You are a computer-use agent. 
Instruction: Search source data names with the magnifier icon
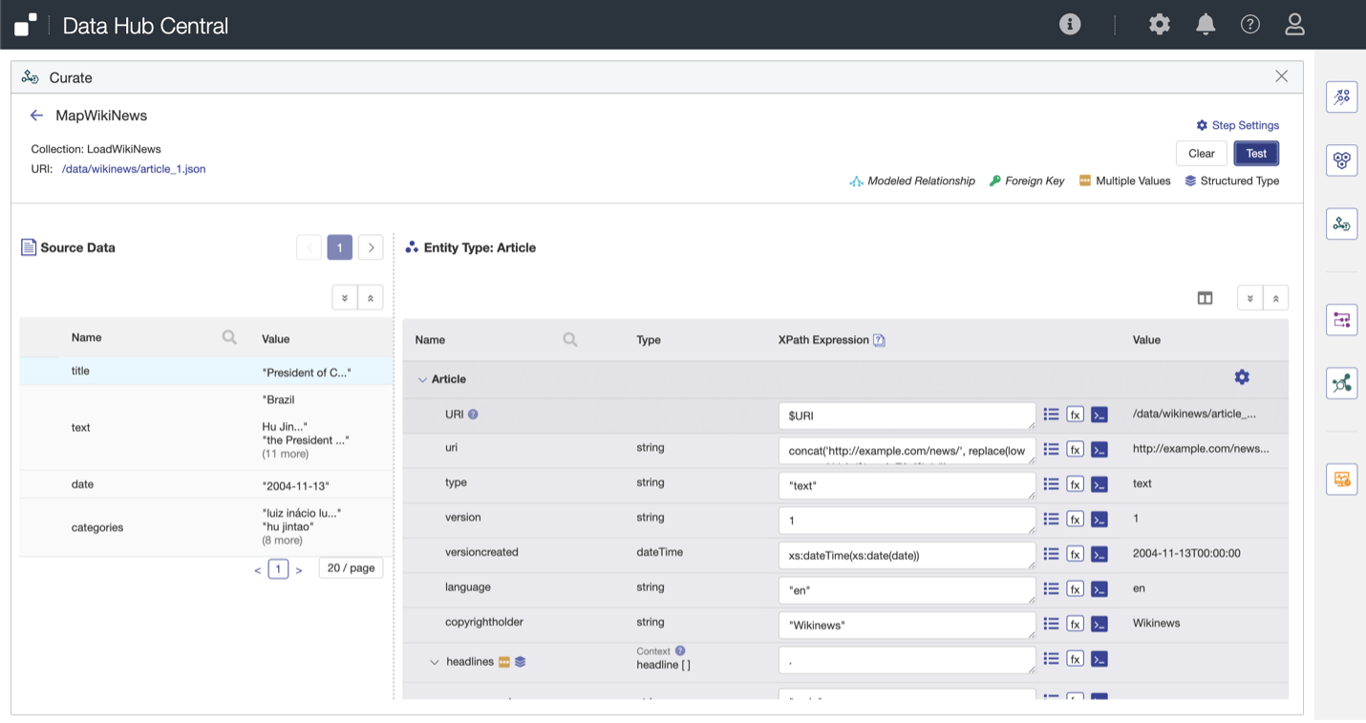(229, 337)
